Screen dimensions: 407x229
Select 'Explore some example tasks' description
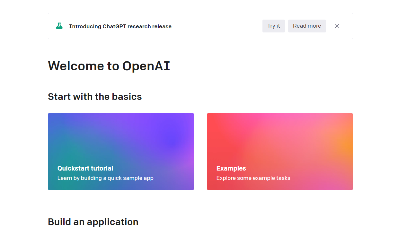253,178
